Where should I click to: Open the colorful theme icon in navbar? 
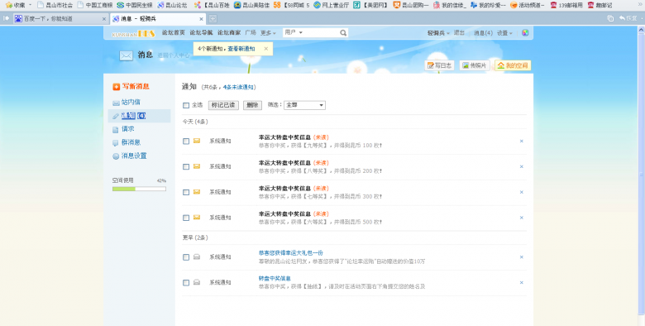point(525,33)
